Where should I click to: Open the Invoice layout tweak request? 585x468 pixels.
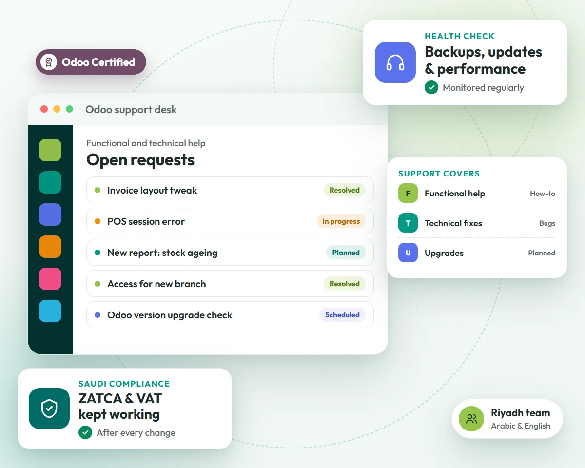pyautogui.click(x=230, y=190)
